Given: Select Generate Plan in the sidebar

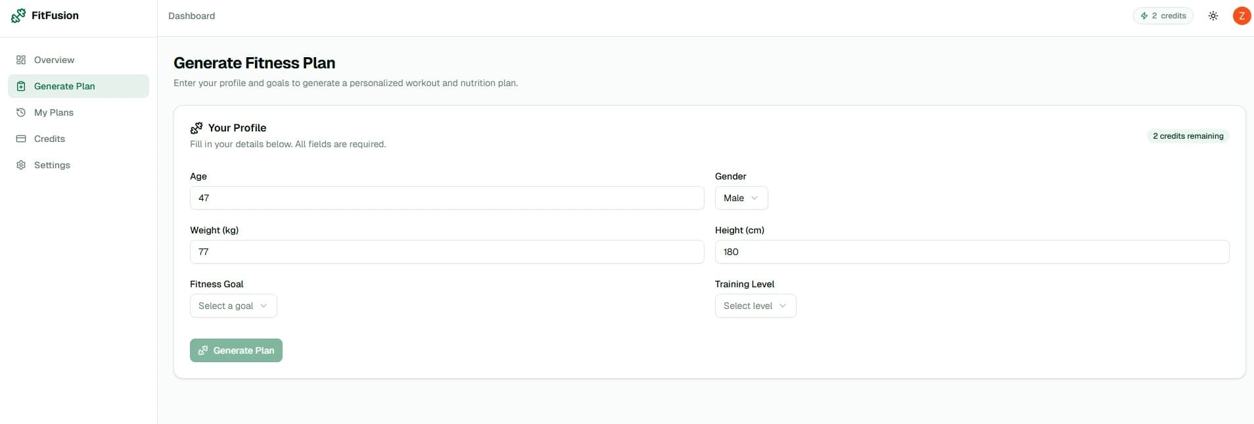Looking at the screenshot, I should [78, 86].
